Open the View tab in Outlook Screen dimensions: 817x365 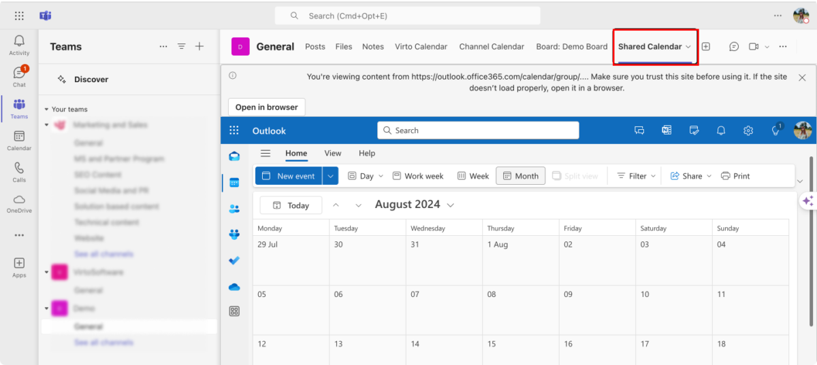[333, 153]
